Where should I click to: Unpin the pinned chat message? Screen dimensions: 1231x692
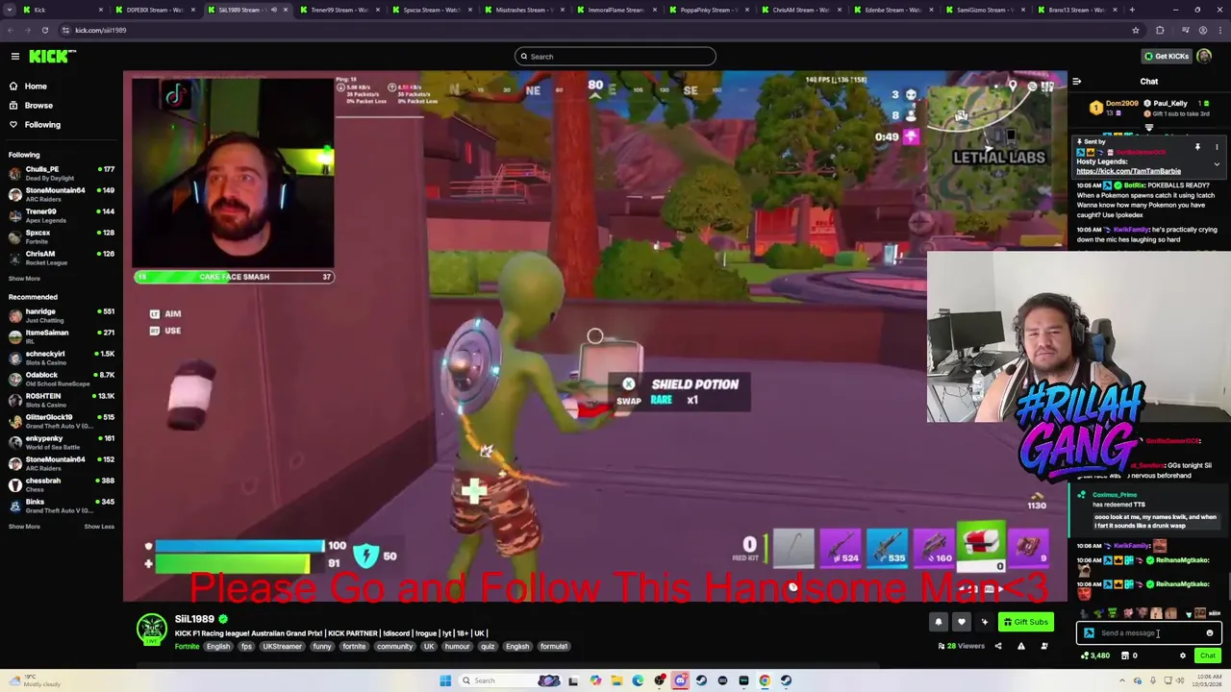(x=1197, y=147)
